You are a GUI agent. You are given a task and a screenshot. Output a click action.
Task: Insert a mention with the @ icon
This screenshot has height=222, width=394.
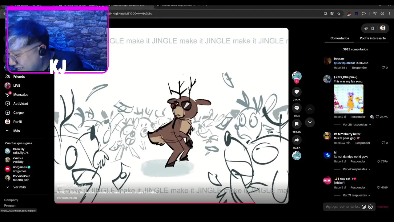pos(364,207)
